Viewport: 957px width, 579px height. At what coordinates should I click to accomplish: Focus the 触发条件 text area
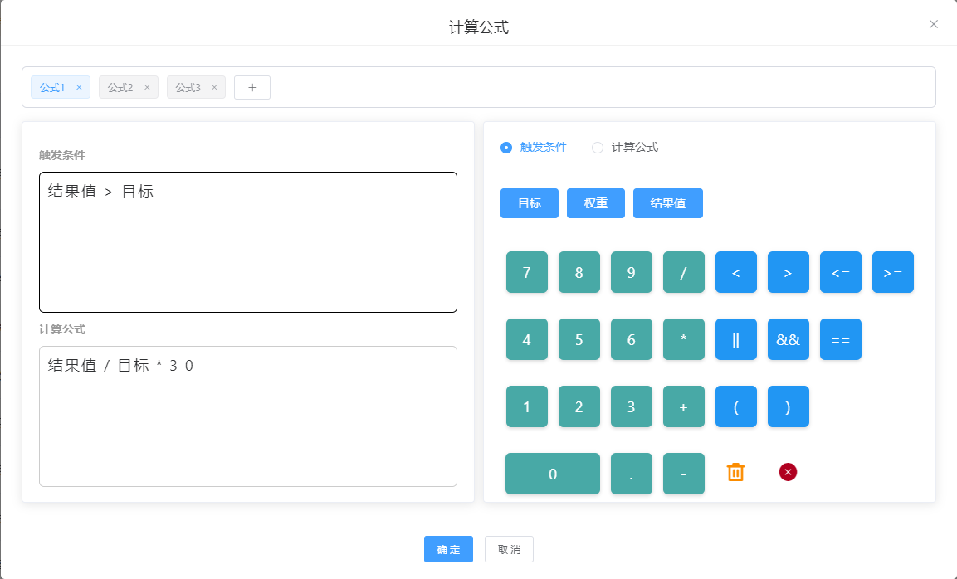coord(248,249)
